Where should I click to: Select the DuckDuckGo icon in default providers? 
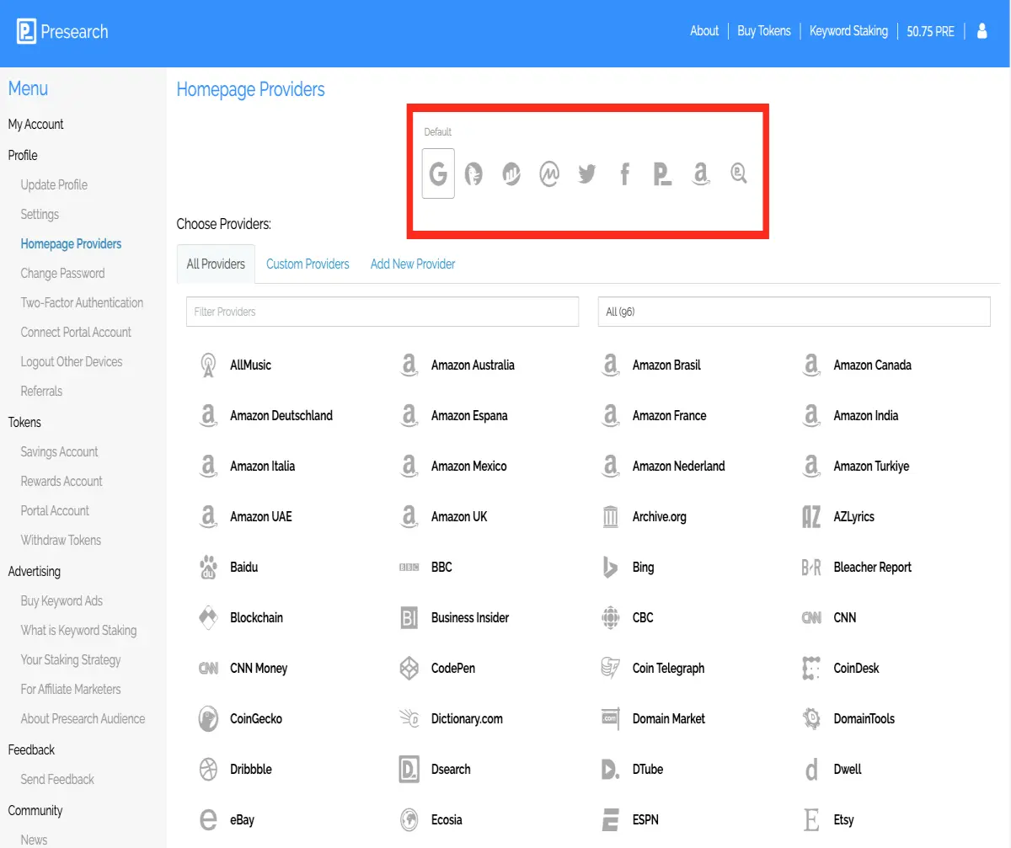pyautogui.click(x=474, y=174)
